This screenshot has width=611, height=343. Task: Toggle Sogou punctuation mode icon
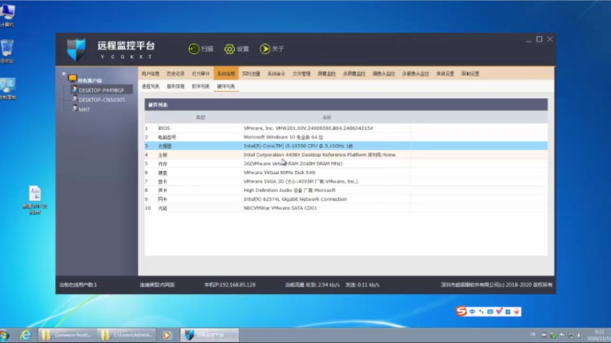coord(481,311)
